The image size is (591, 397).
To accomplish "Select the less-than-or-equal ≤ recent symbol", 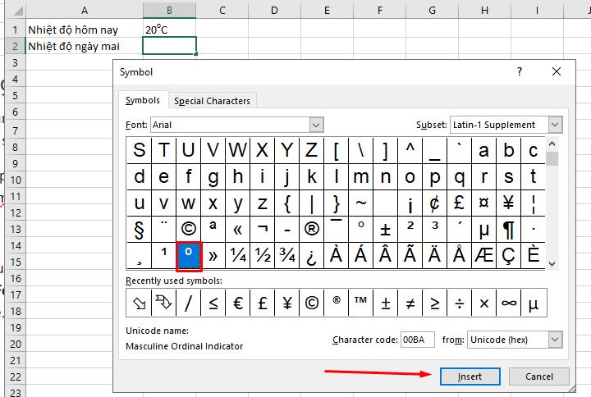I will coord(213,303).
